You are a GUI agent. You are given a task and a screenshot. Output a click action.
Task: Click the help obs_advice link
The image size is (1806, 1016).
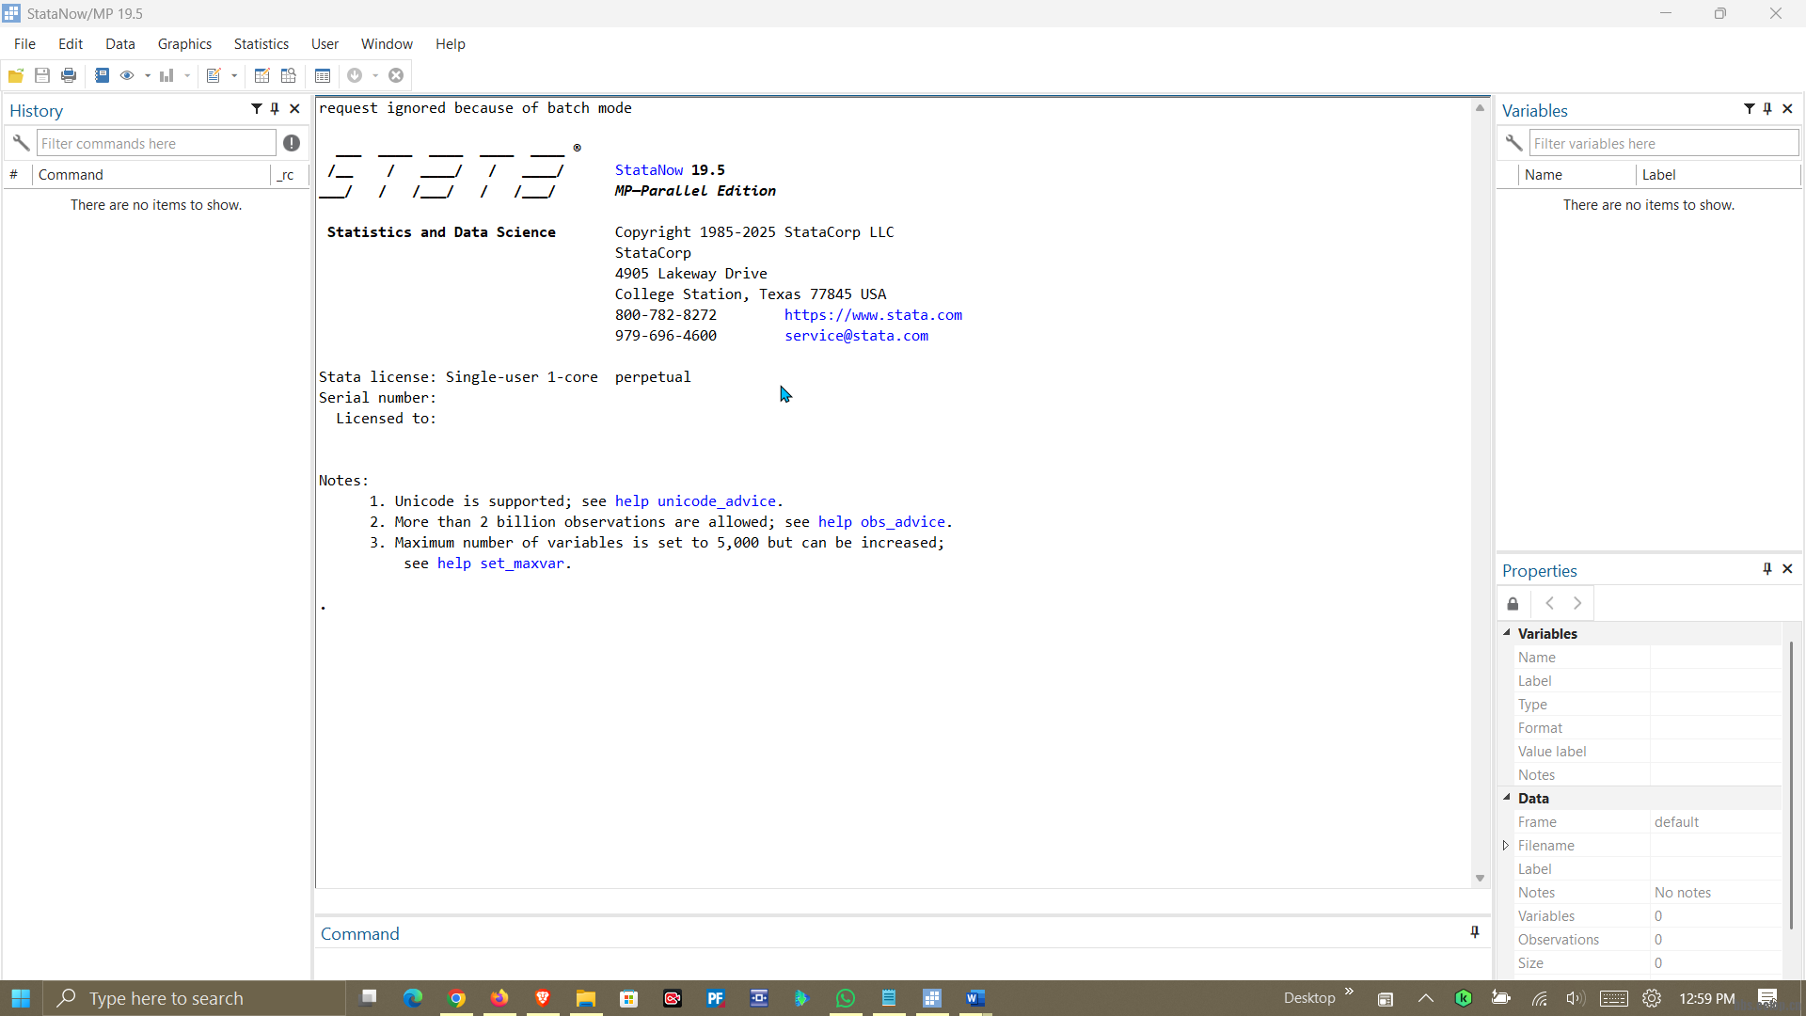point(881,522)
